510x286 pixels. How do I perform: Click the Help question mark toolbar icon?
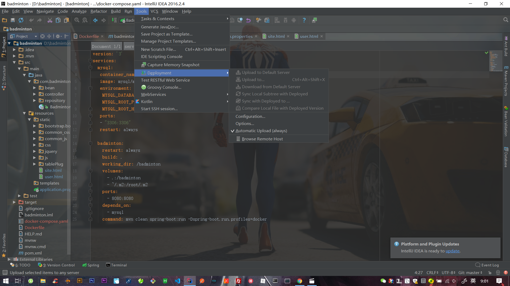click(304, 20)
